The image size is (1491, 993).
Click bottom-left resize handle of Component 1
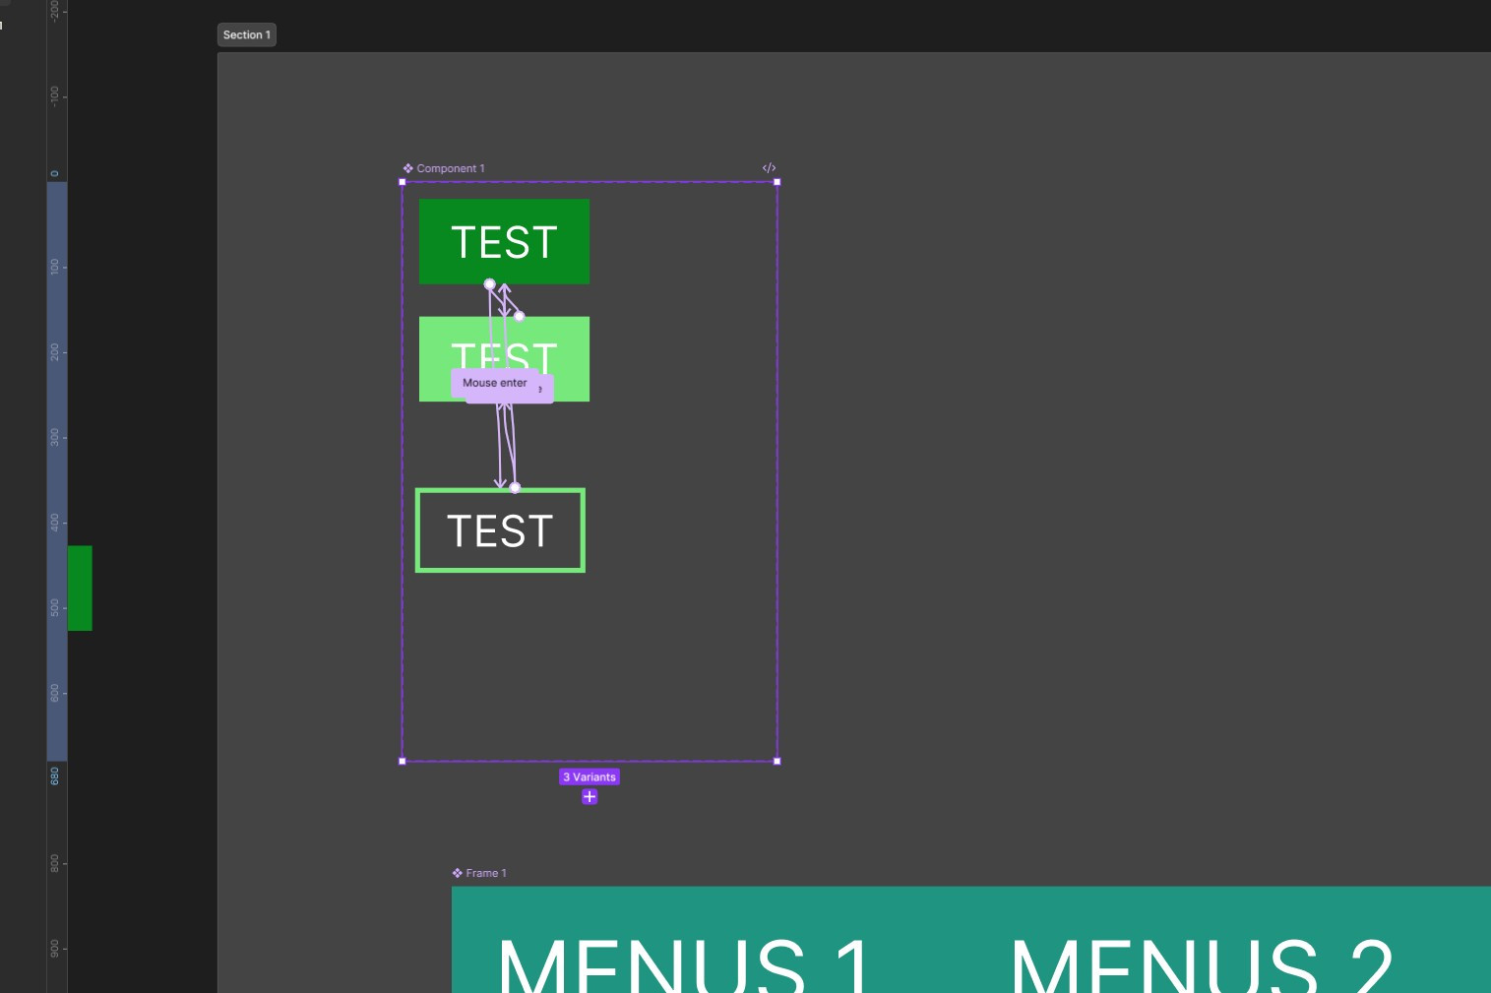403,761
